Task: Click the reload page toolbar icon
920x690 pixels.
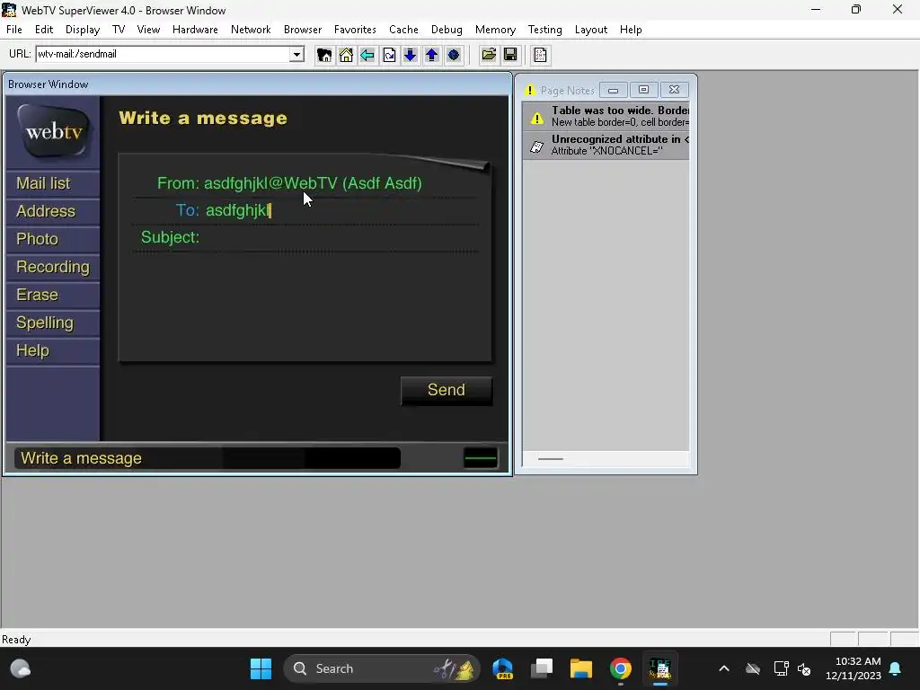Action: [389, 55]
